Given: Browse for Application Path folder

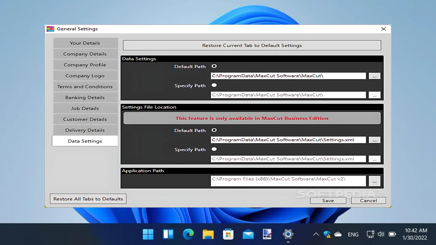Looking at the screenshot, I should [374, 181].
